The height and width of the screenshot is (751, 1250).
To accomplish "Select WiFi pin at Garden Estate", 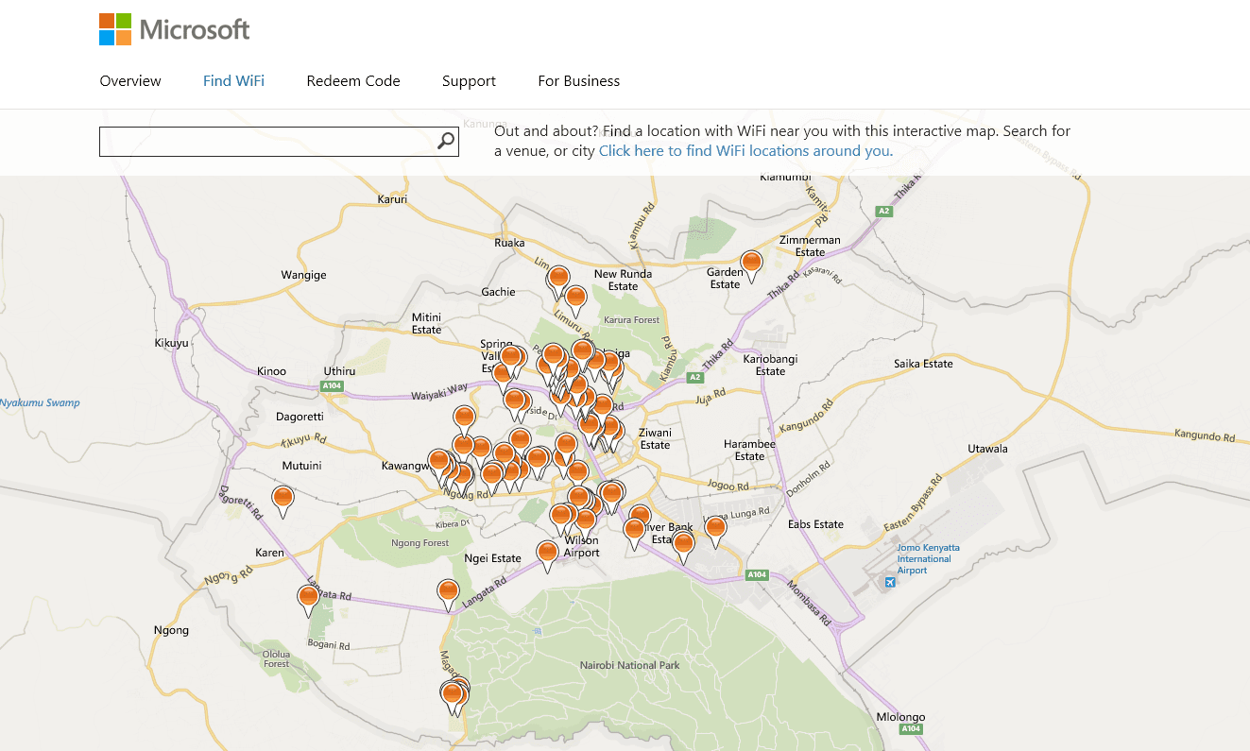I will coord(751,266).
